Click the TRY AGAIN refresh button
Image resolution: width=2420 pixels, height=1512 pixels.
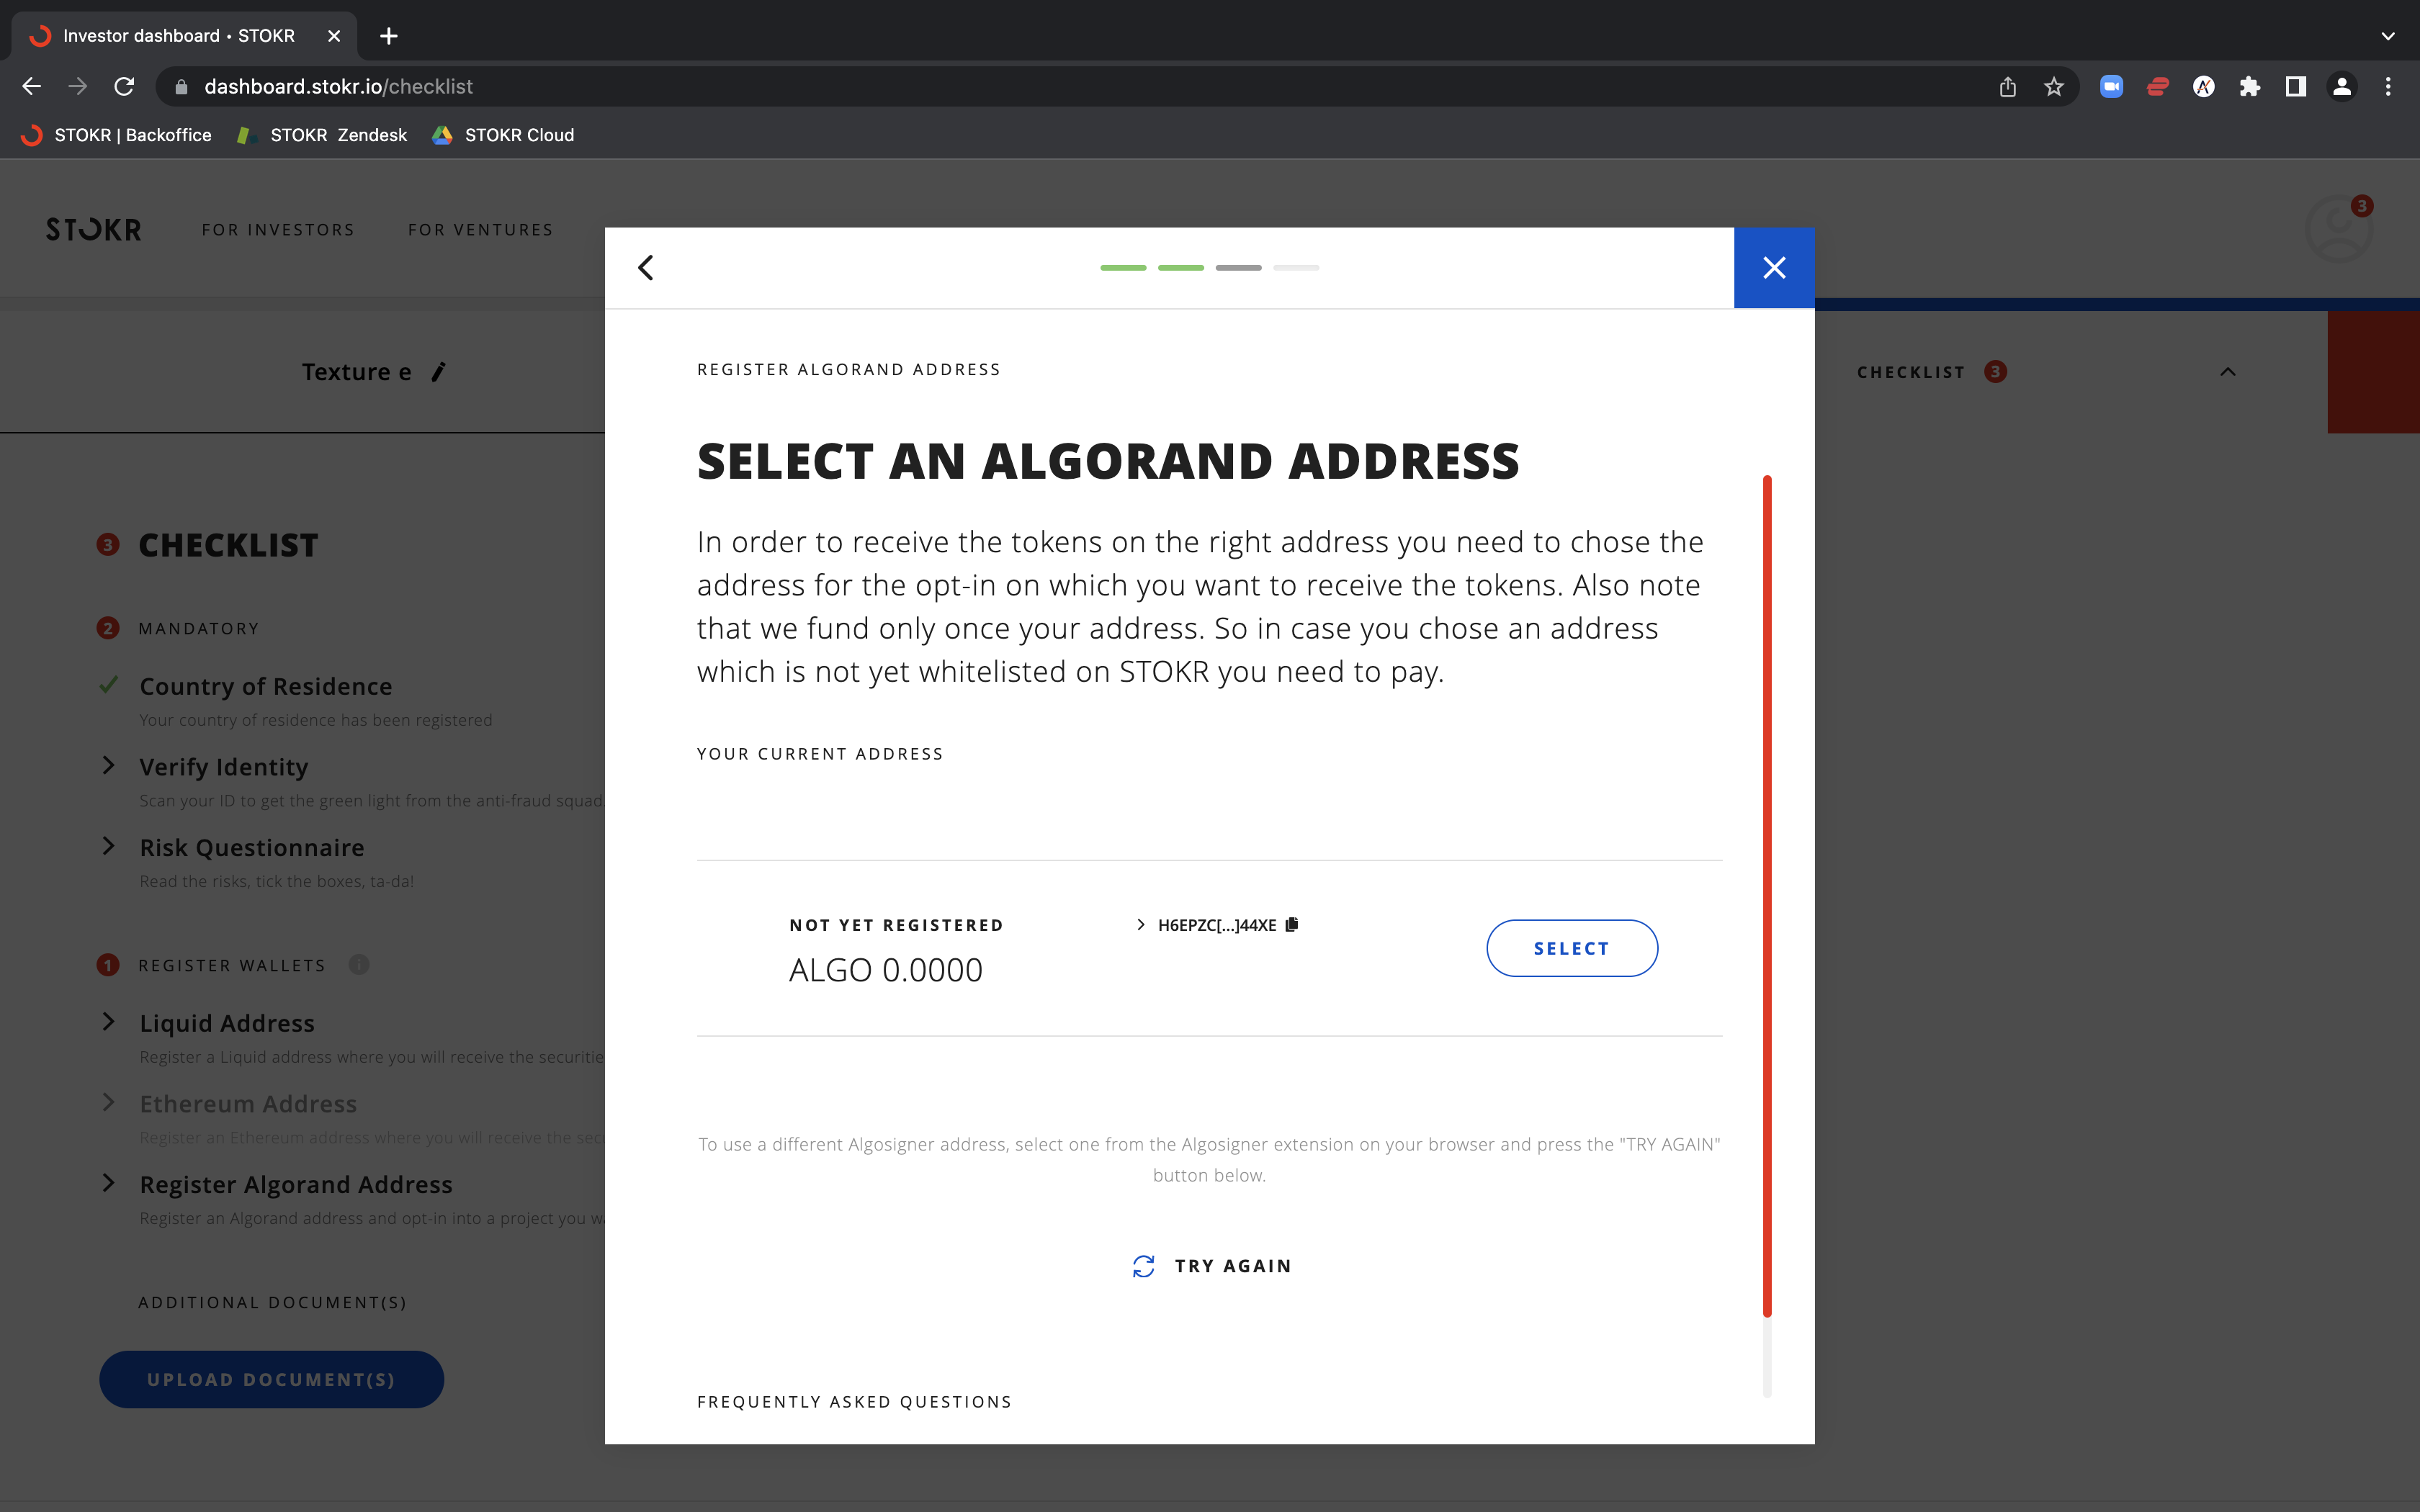pyautogui.click(x=1212, y=1266)
